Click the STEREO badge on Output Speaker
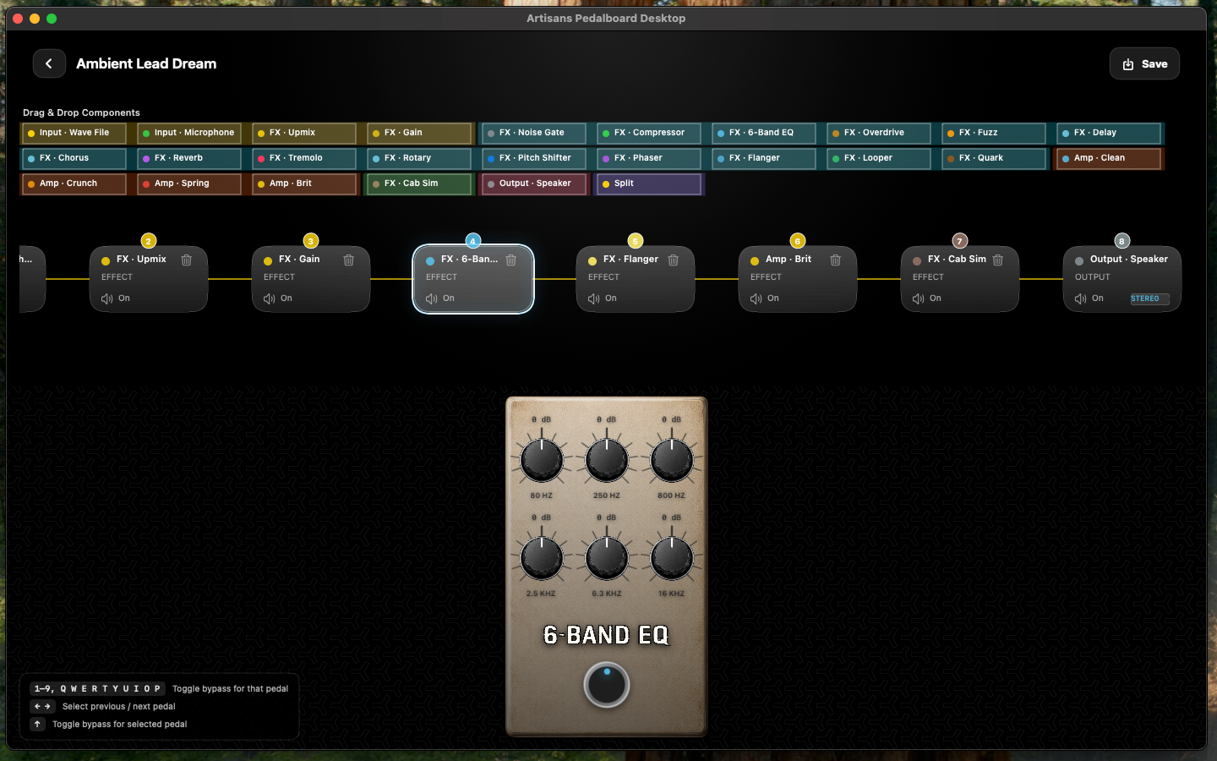Screen dimensions: 1217x761 1149,298
